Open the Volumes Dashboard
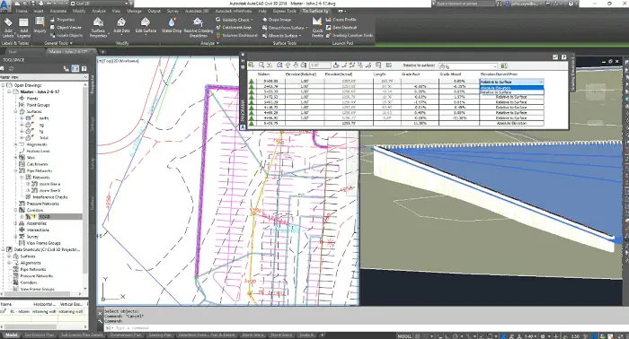This screenshot has height=339, width=629. pos(236,35)
